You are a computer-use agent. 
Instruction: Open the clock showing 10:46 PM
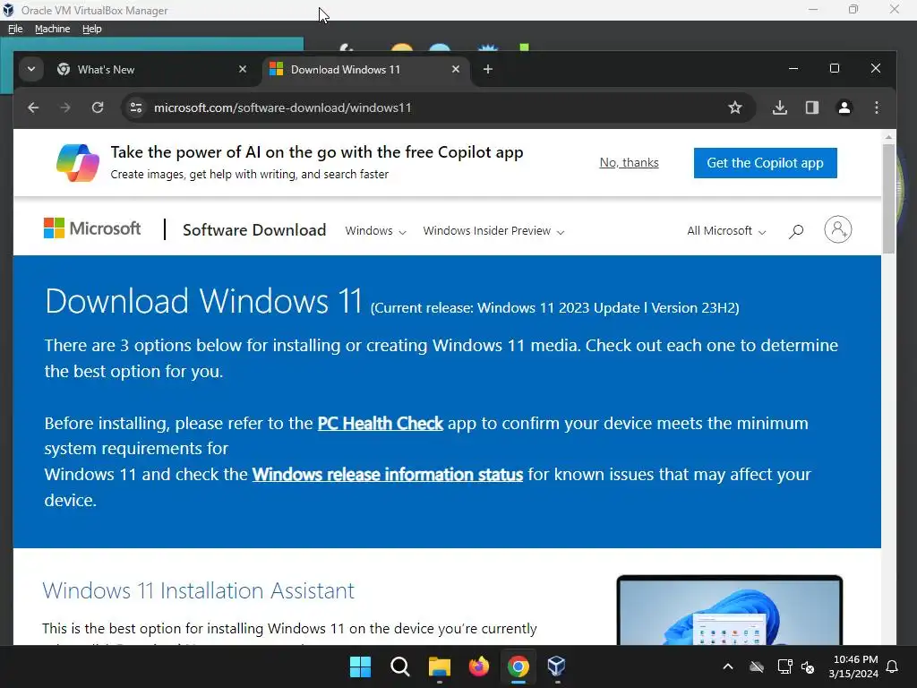coord(853,666)
